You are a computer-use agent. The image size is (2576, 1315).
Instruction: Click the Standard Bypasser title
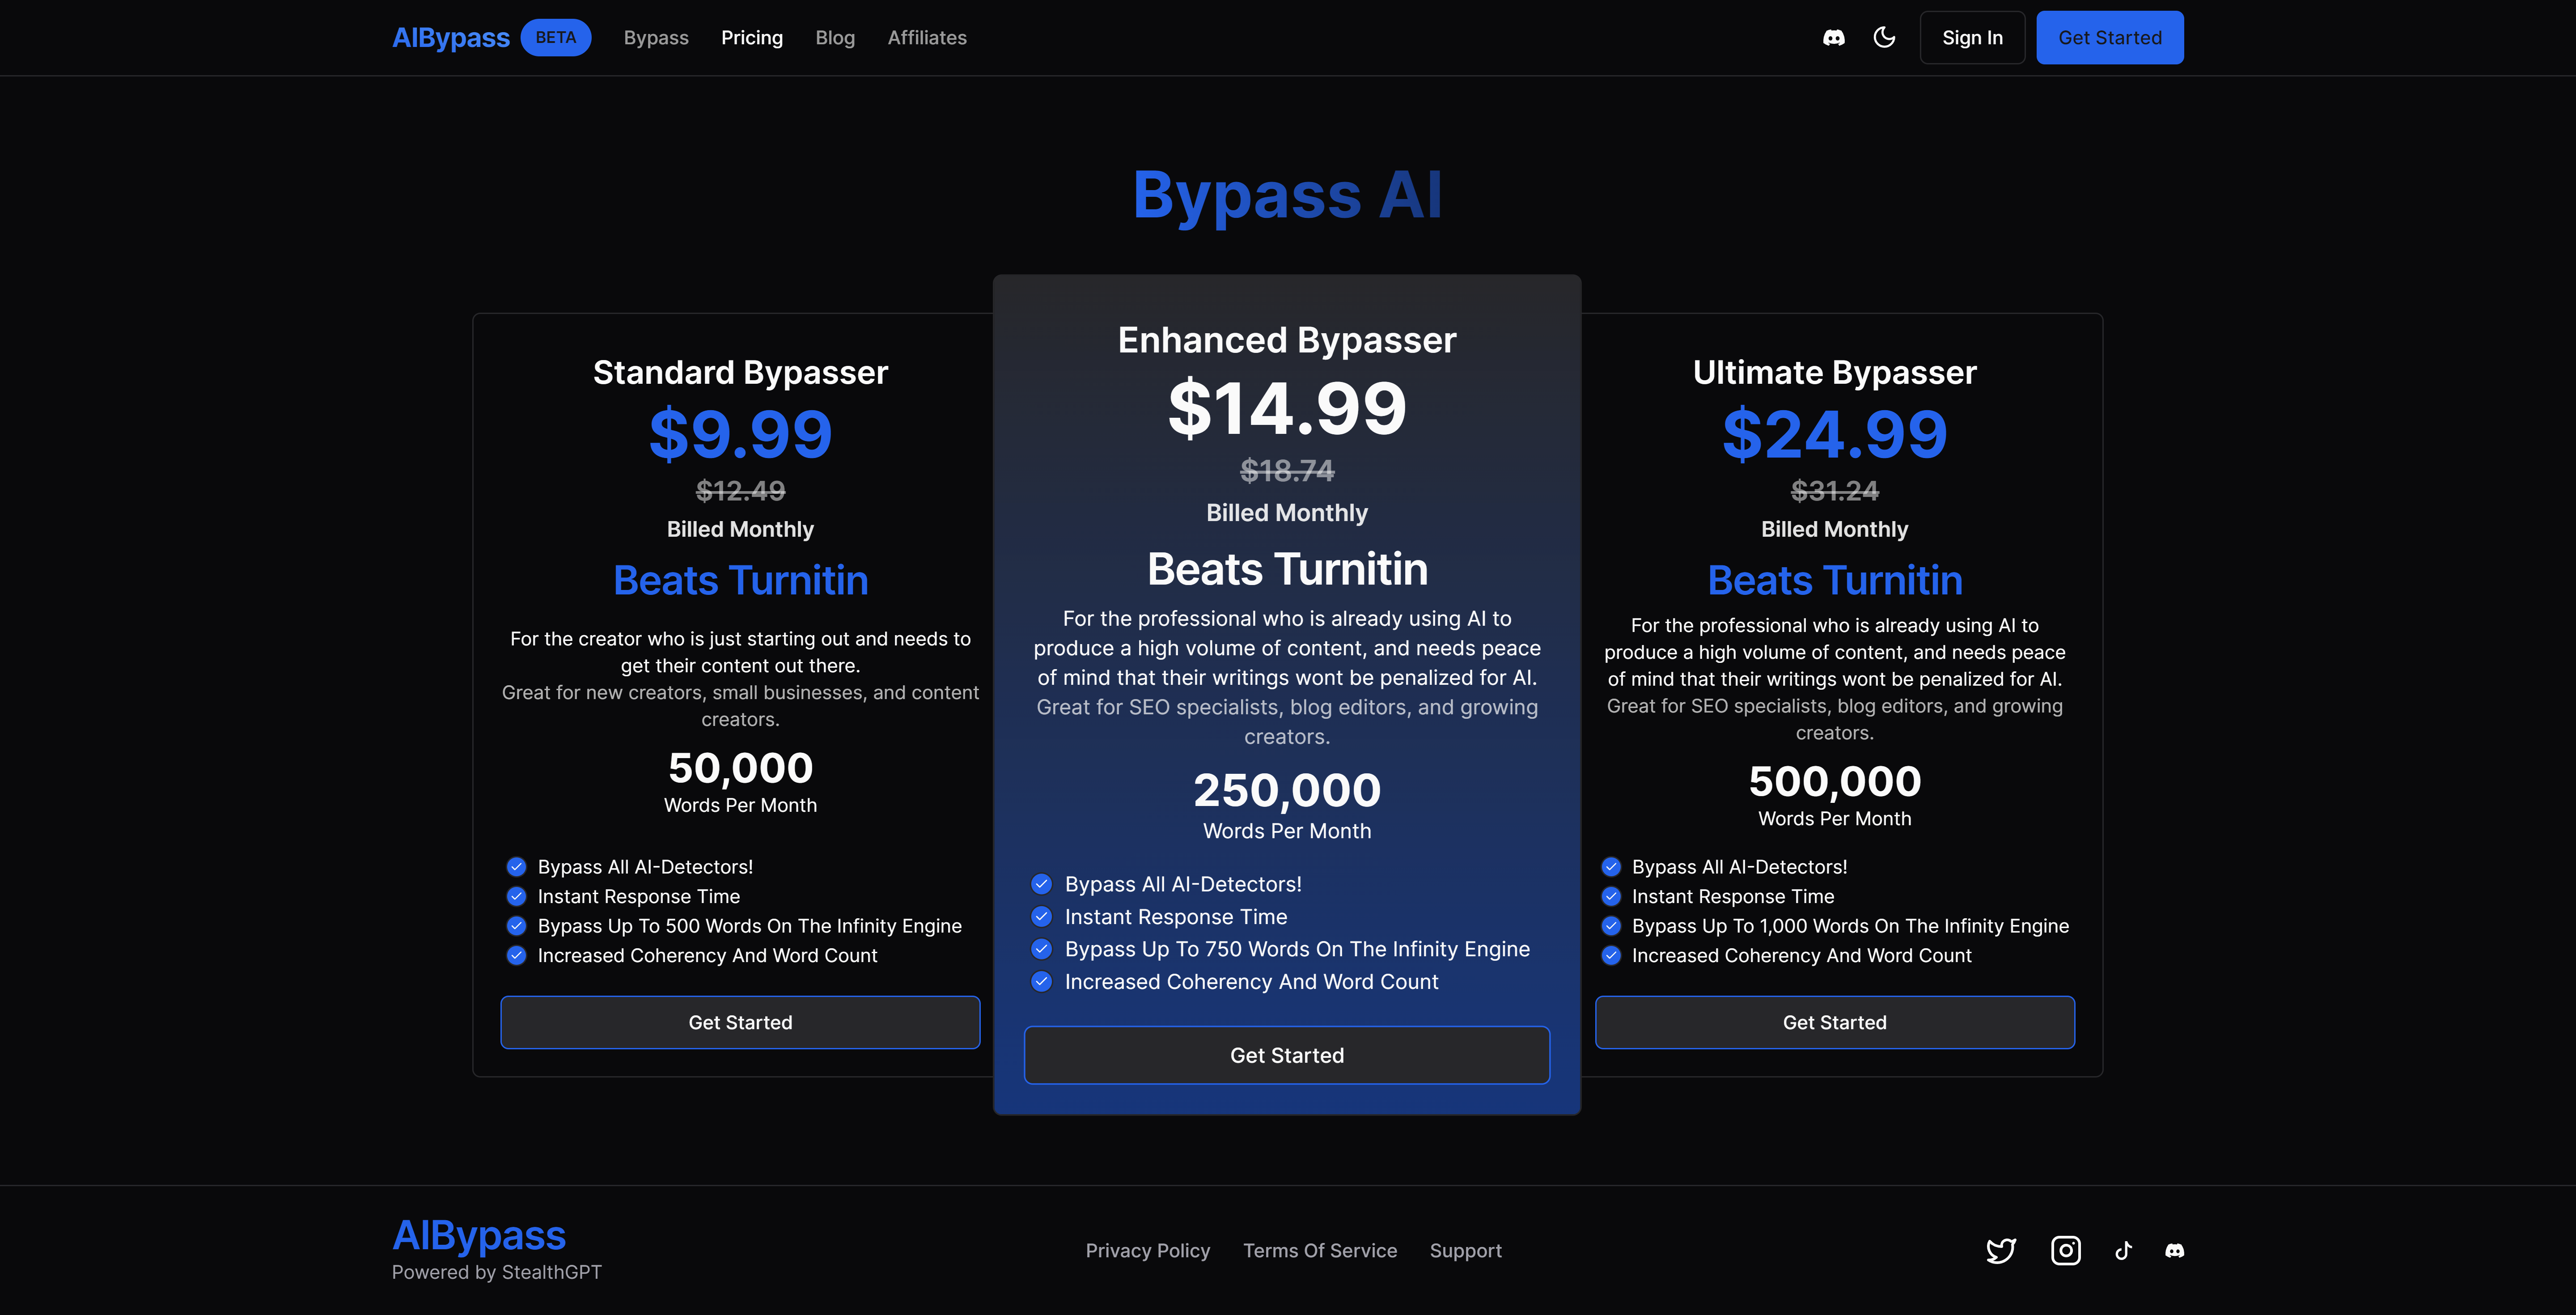pos(740,373)
